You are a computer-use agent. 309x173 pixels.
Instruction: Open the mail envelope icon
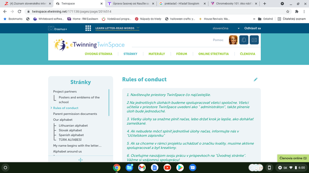click(x=254, y=40)
